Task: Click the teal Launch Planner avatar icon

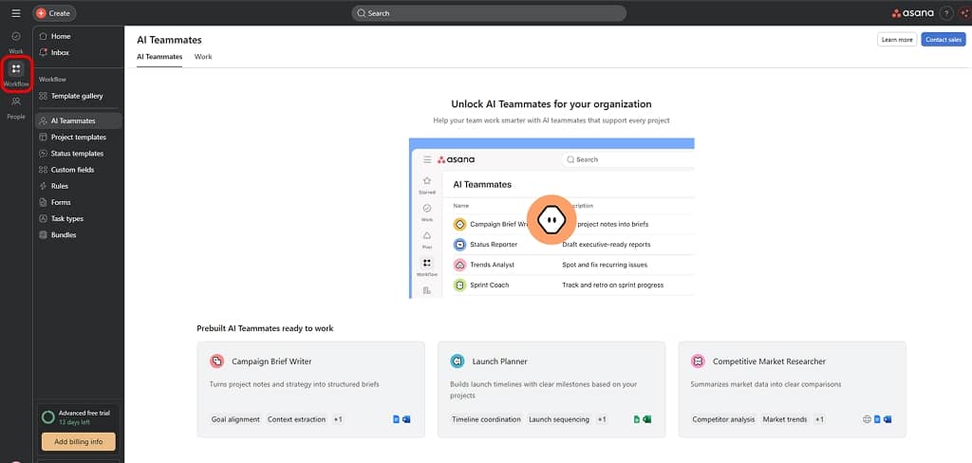Action: (x=457, y=361)
